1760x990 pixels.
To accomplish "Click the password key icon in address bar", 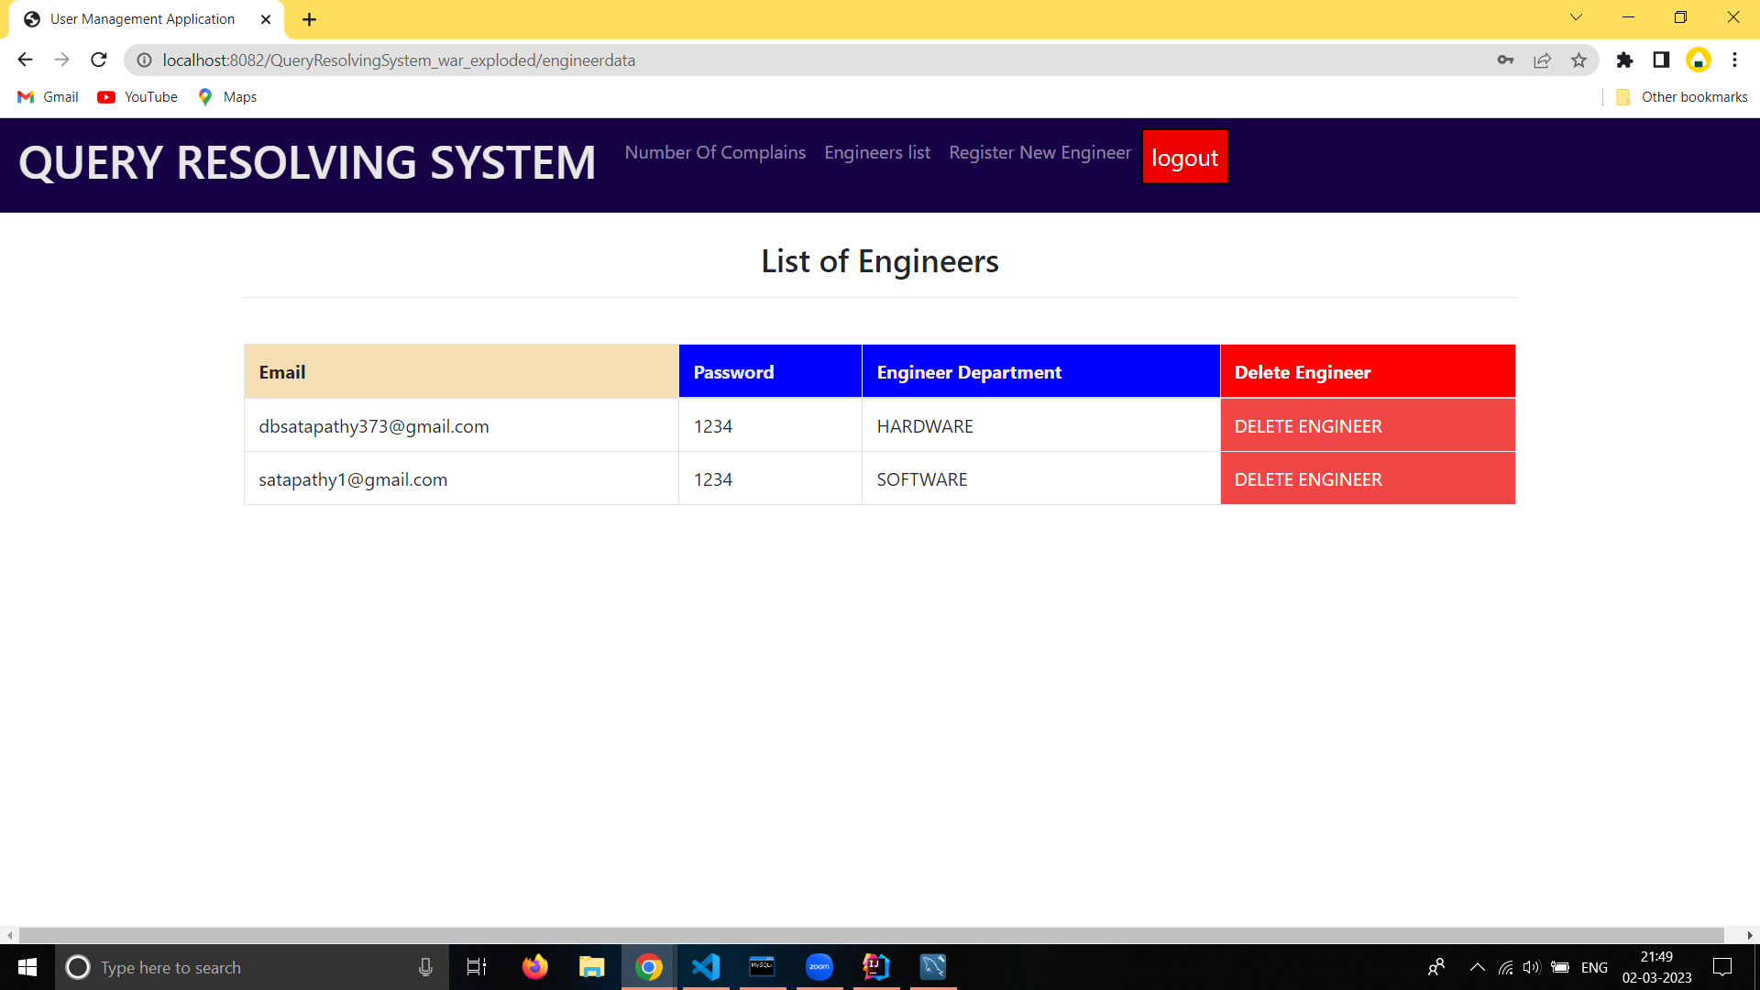I will pyautogui.click(x=1505, y=60).
